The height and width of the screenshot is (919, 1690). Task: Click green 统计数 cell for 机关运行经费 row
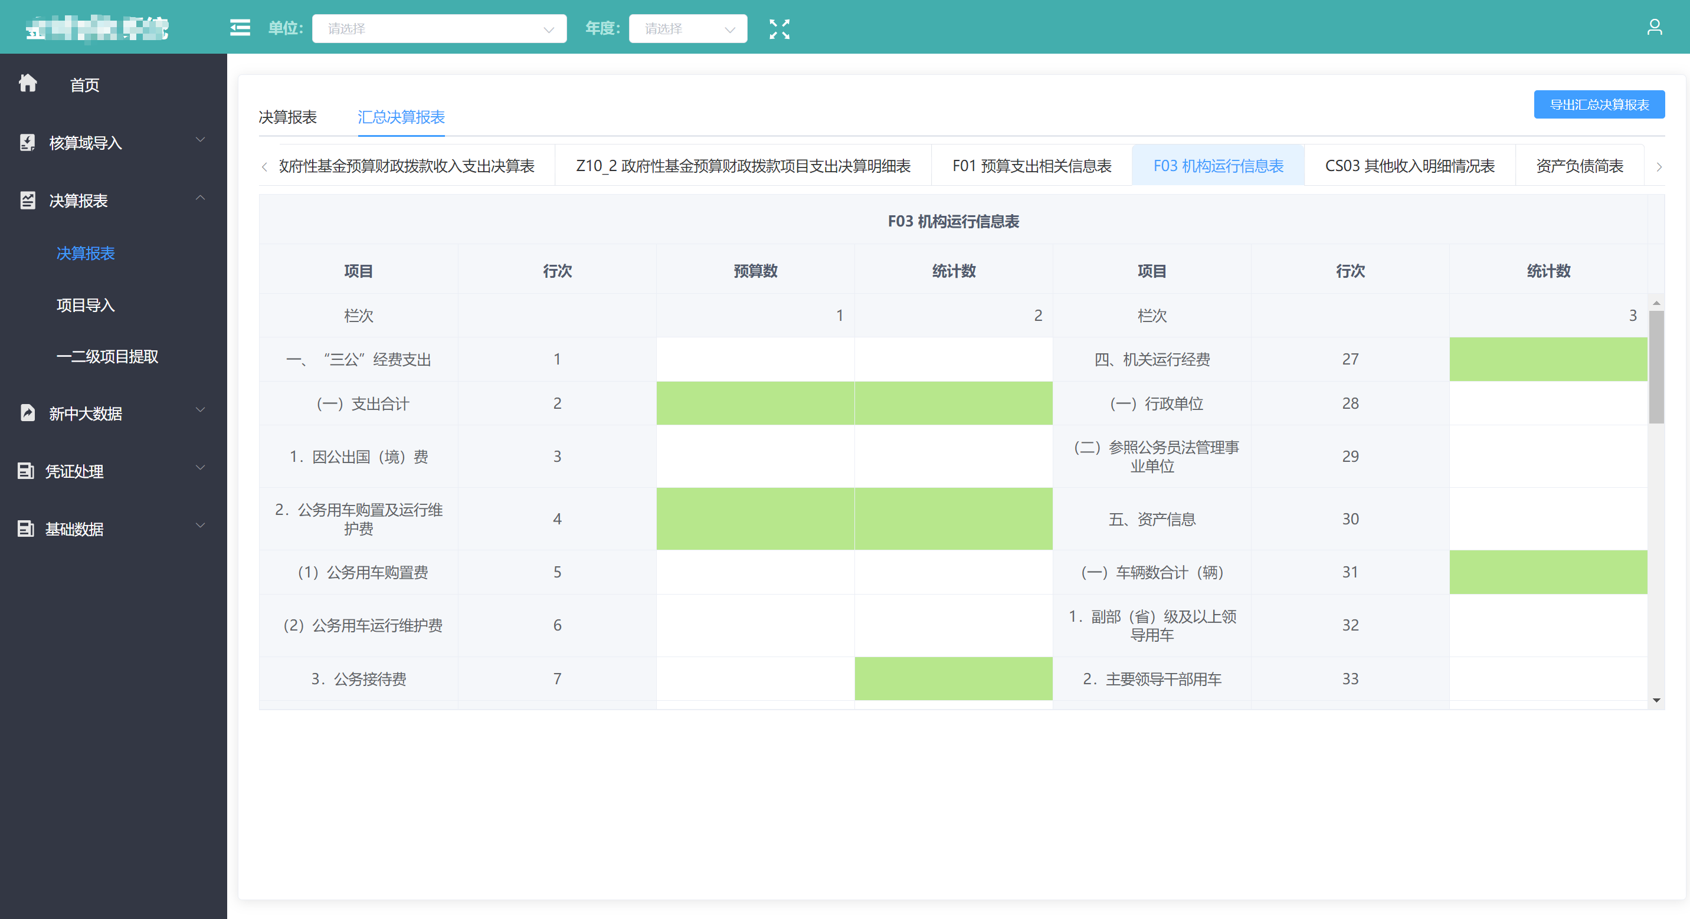[1548, 359]
